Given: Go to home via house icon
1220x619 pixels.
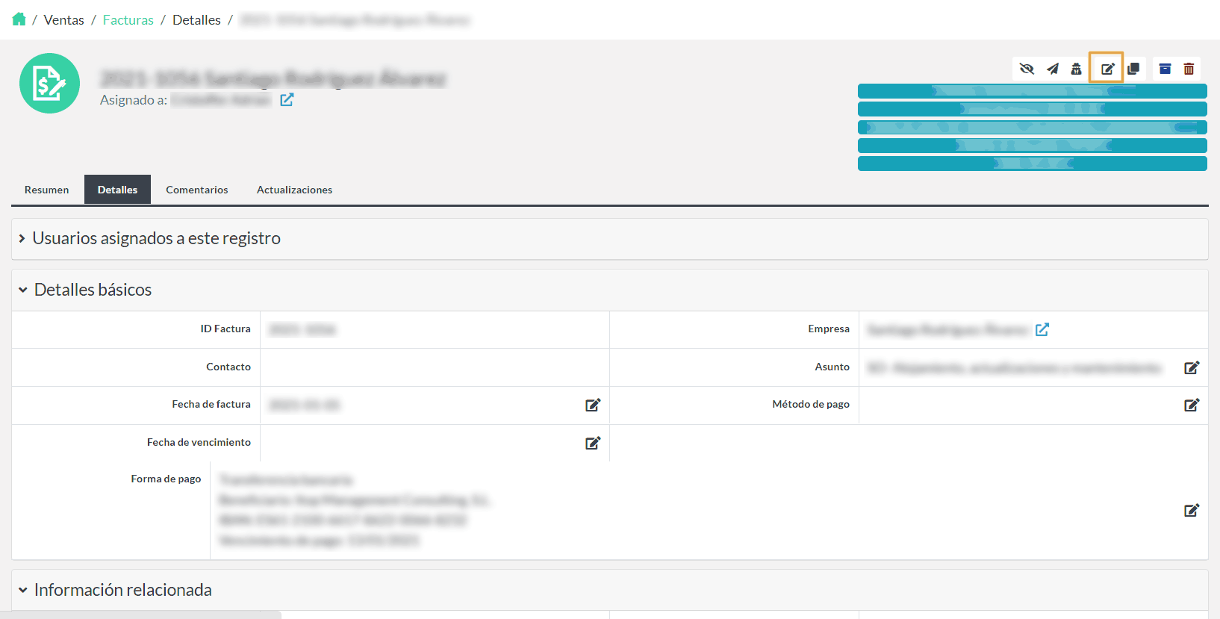Looking at the screenshot, I should coord(19,19).
